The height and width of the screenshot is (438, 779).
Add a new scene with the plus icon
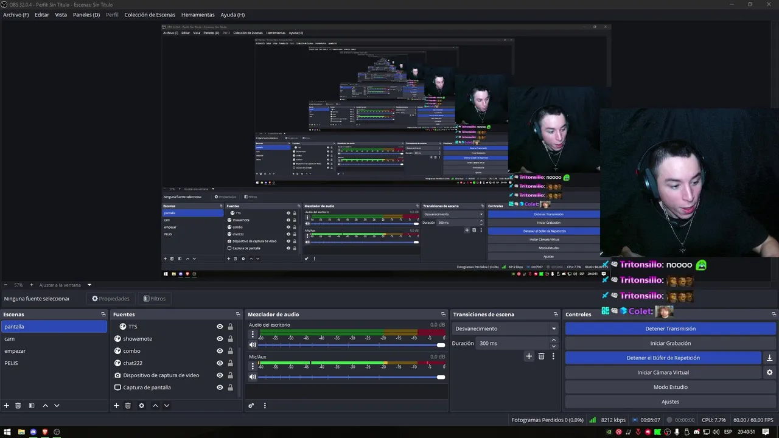coord(7,406)
